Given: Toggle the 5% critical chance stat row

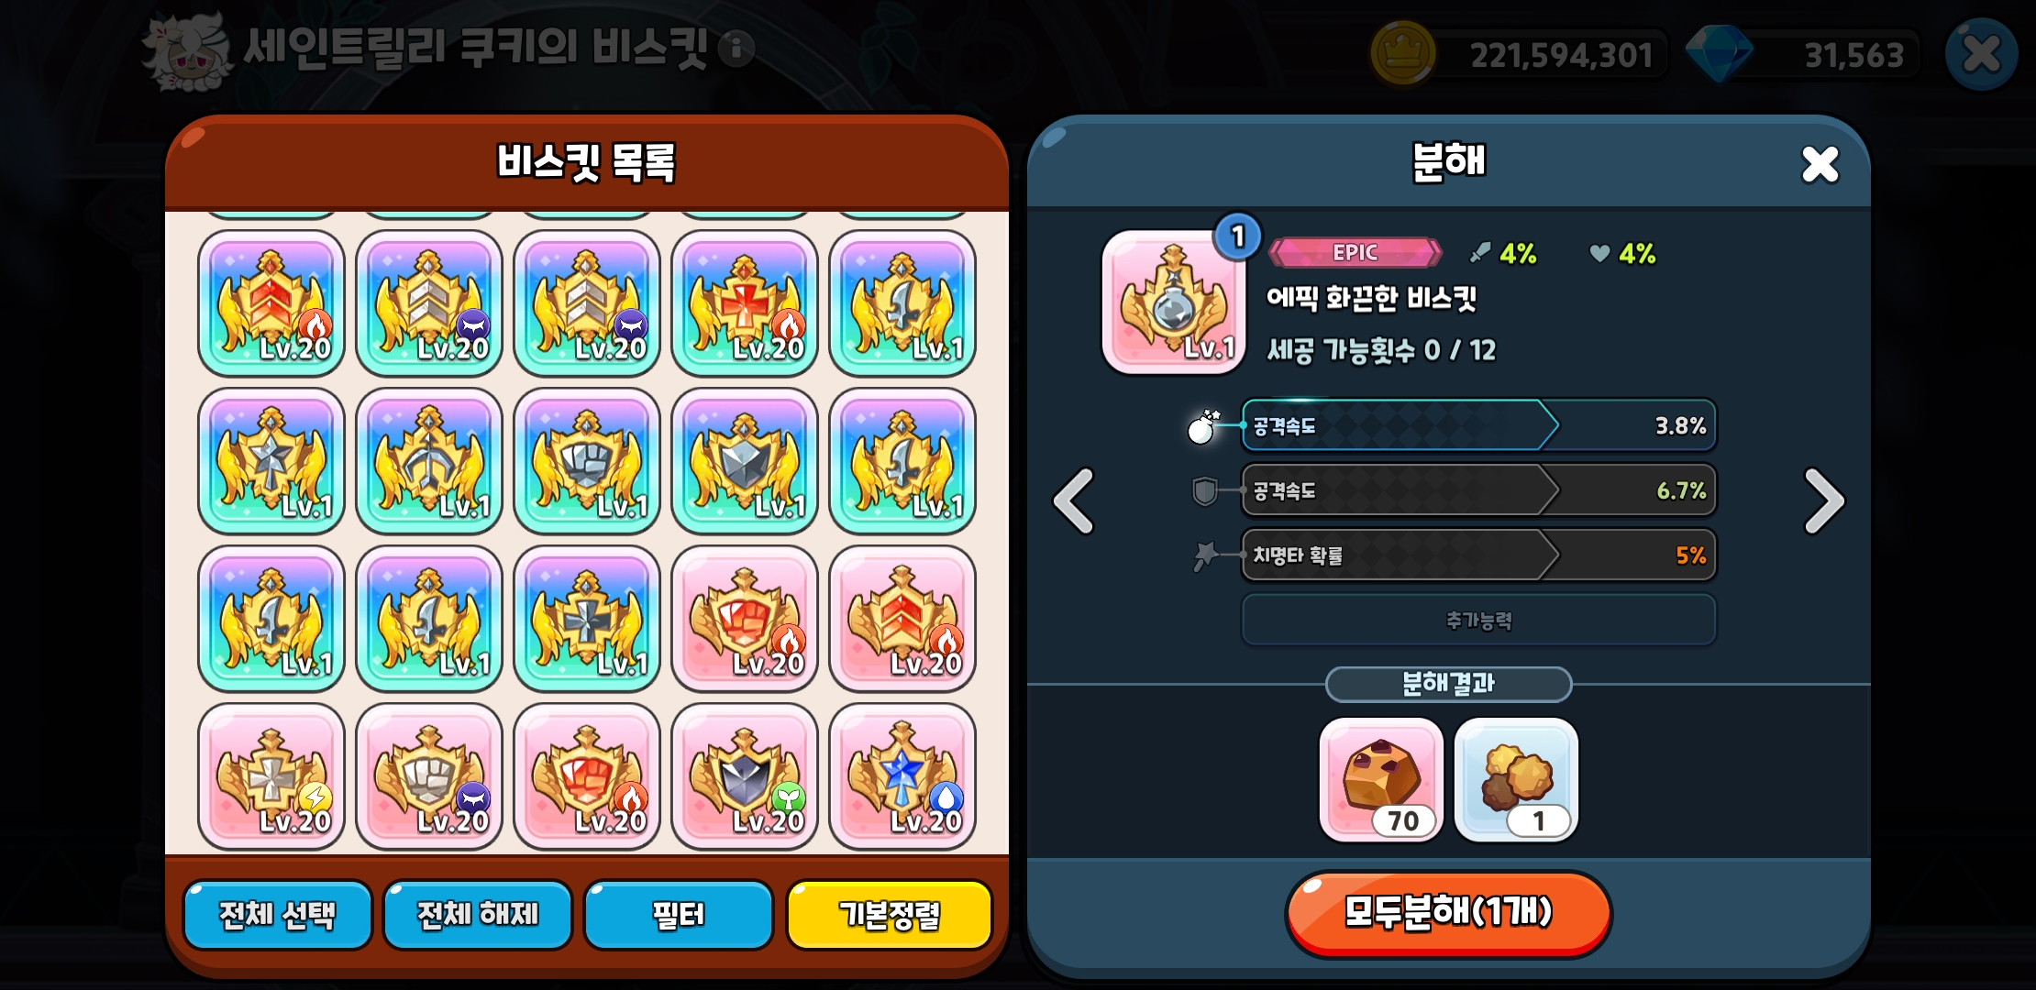Looking at the screenshot, I should pos(1478,555).
